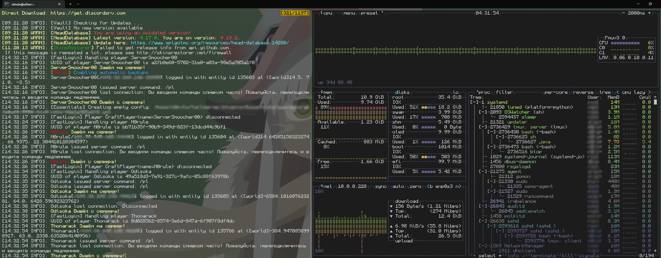The image size is (661, 258).
Task: Click the process list scrollbar thumb
Action: [x=655, y=102]
